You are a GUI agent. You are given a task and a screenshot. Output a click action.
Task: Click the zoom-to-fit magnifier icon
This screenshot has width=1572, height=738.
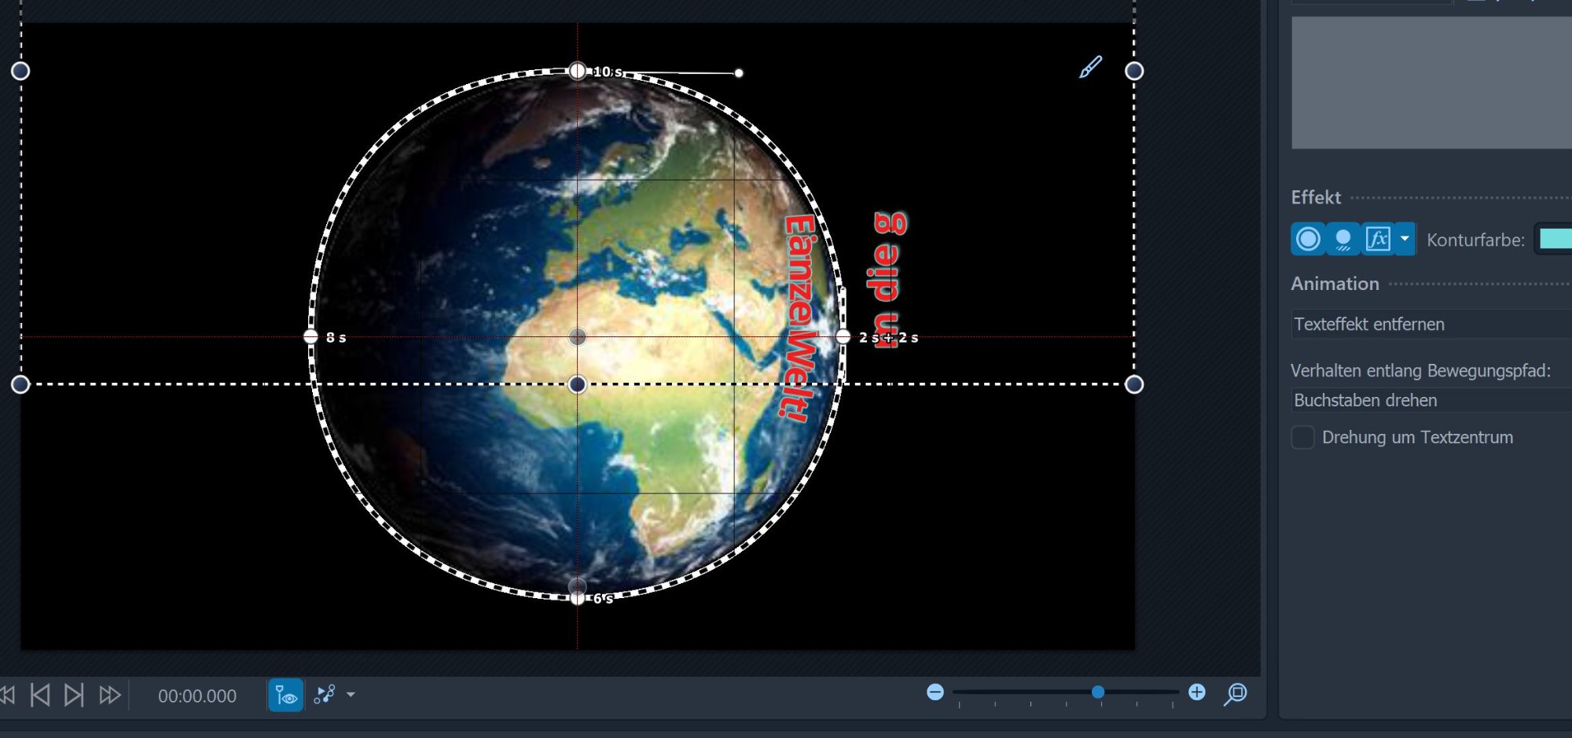pos(1236,694)
